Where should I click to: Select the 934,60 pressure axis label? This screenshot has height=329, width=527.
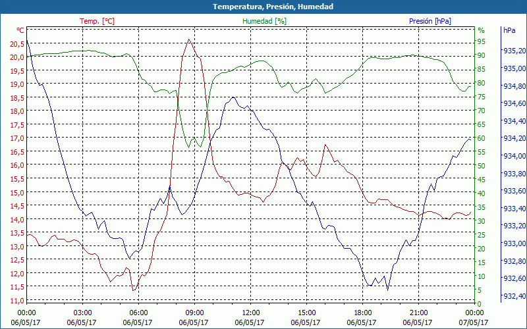[x=514, y=103]
